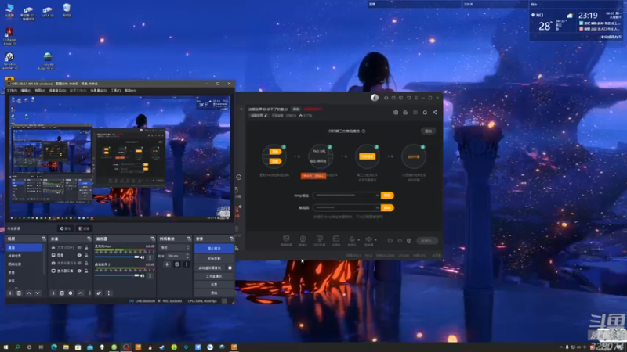The height and width of the screenshot is (352, 627).
Task: Delete selected source with Sources trash icon
Action: pyautogui.click(x=62, y=293)
